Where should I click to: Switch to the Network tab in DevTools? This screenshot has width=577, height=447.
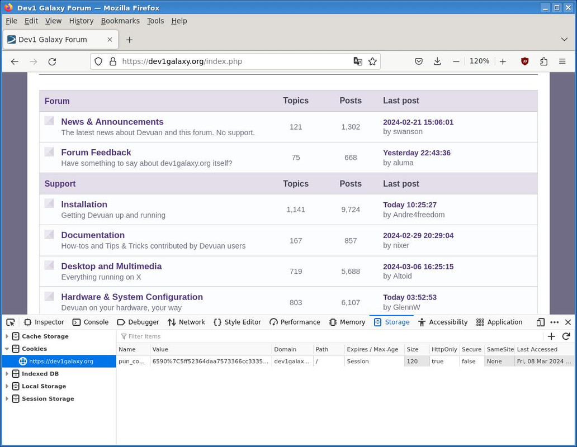(186, 322)
